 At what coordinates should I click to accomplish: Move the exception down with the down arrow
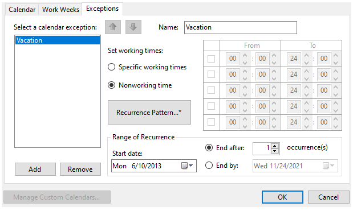pyautogui.click(x=133, y=27)
